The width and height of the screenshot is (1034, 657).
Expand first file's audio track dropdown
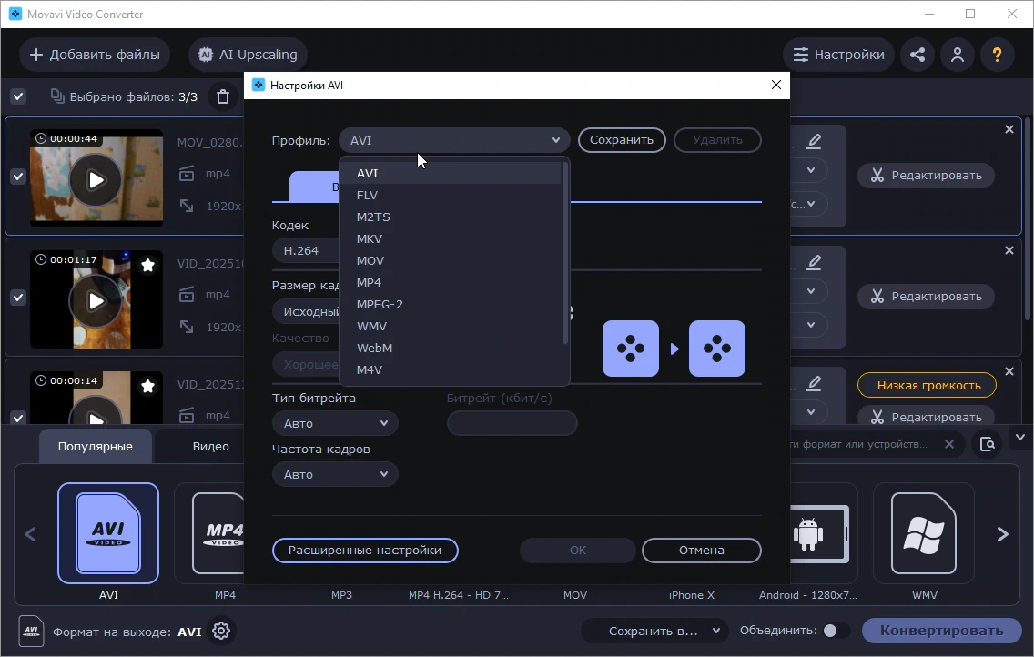click(810, 204)
